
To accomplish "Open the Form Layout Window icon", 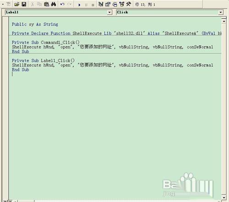I will coord(115,5).
